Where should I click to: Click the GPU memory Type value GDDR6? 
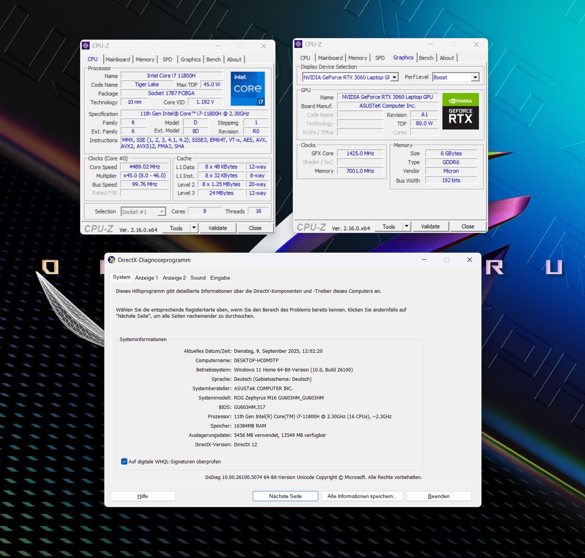pyautogui.click(x=451, y=162)
